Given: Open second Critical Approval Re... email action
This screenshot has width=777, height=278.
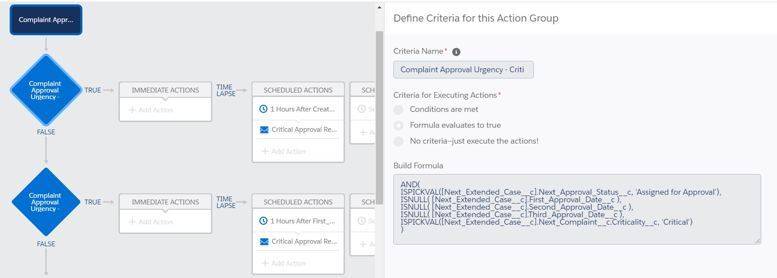Looking at the screenshot, I should click(x=304, y=241).
